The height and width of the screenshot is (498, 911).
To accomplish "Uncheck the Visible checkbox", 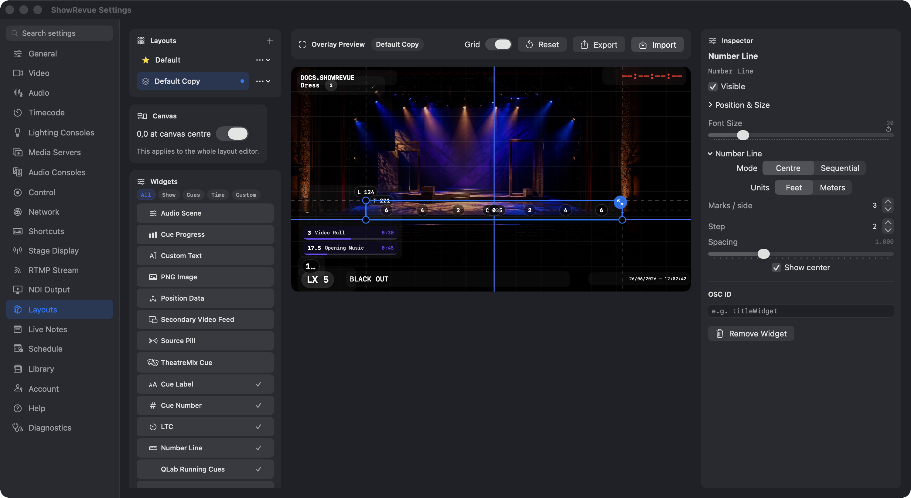I will [x=713, y=87].
